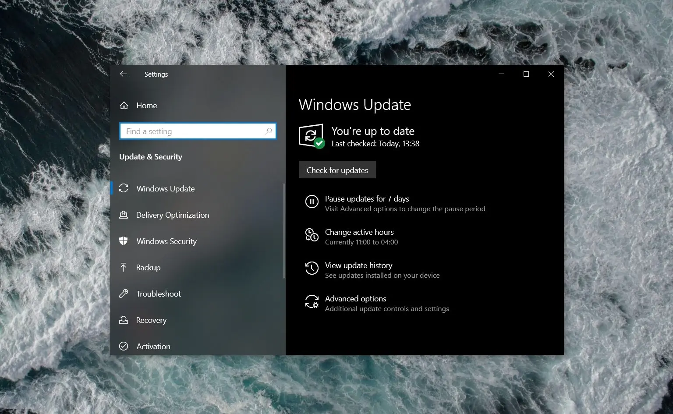673x414 pixels.
Task: Click the 'You're up to date' text
Action: tap(373, 131)
